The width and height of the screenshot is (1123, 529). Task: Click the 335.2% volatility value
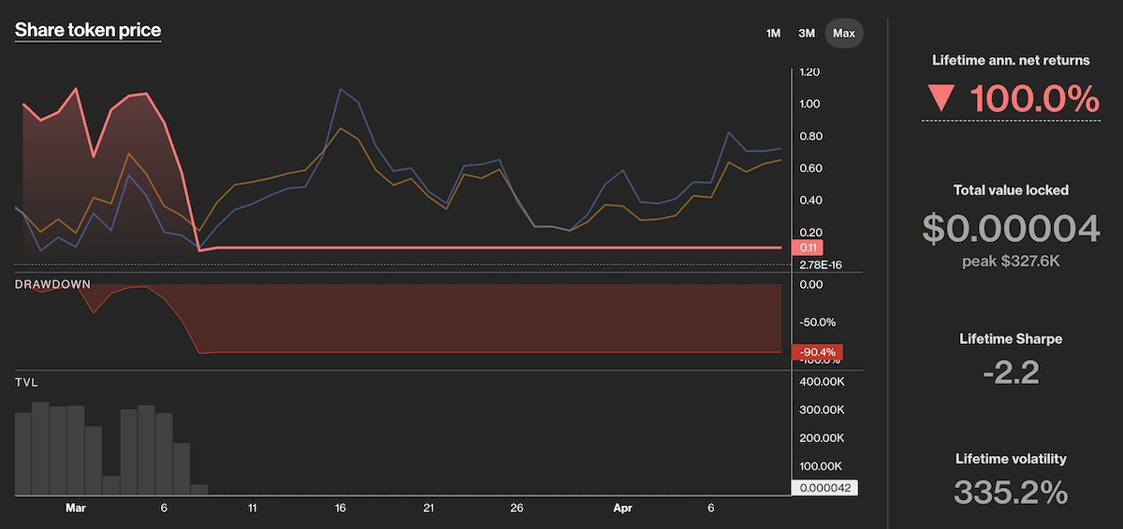tap(1011, 492)
